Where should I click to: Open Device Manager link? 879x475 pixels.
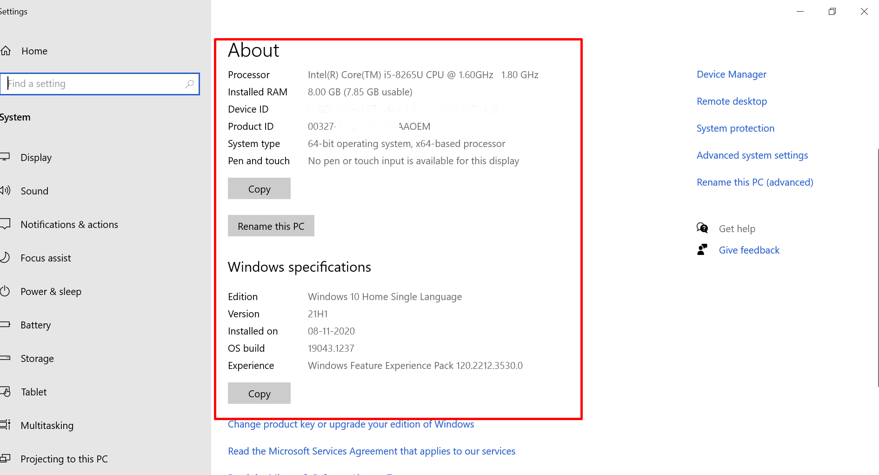click(731, 74)
